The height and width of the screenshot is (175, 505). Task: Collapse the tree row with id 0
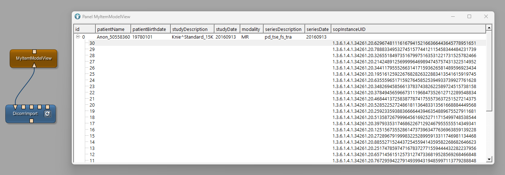pos(78,37)
